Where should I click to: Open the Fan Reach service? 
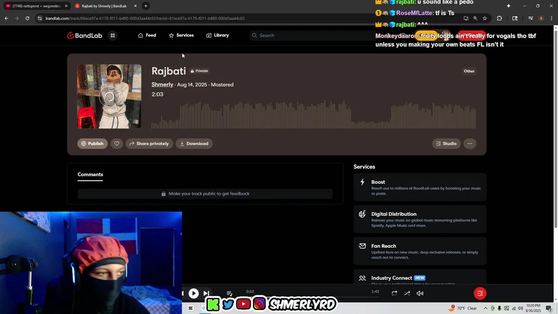[420, 251]
